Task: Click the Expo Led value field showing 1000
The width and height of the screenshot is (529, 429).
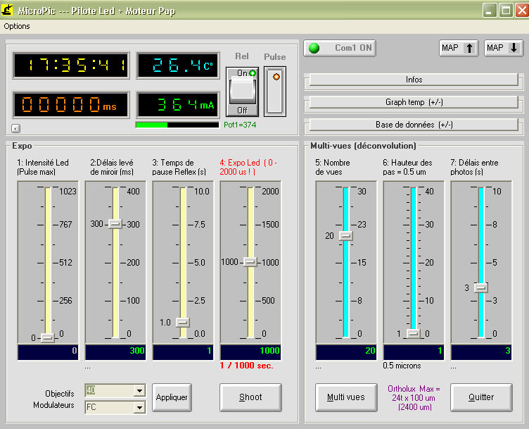Action: 250,352
